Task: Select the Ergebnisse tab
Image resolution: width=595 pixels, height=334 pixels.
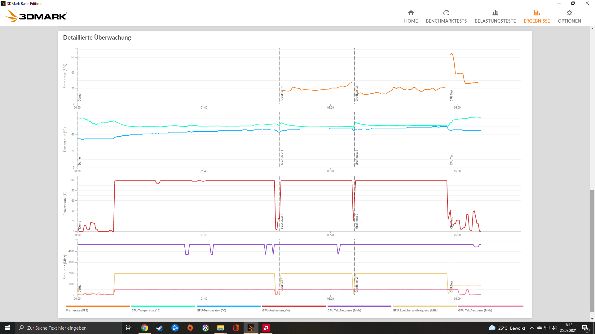Action: click(x=536, y=17)
